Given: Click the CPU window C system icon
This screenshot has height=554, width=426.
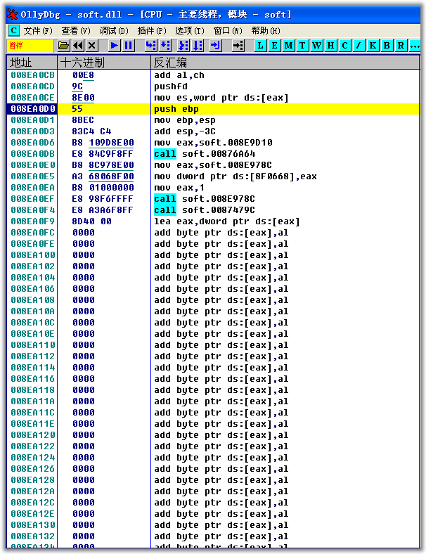Looking at the screenshot, I should 14,30.
